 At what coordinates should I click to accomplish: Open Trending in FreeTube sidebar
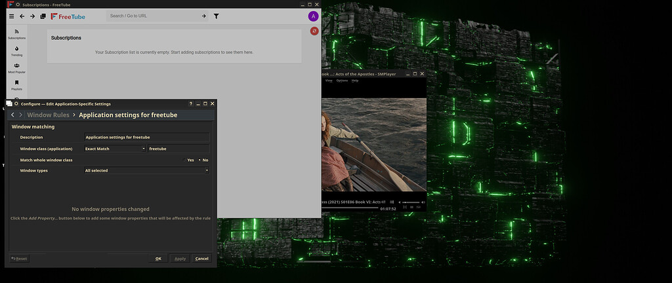coord(16,51)
